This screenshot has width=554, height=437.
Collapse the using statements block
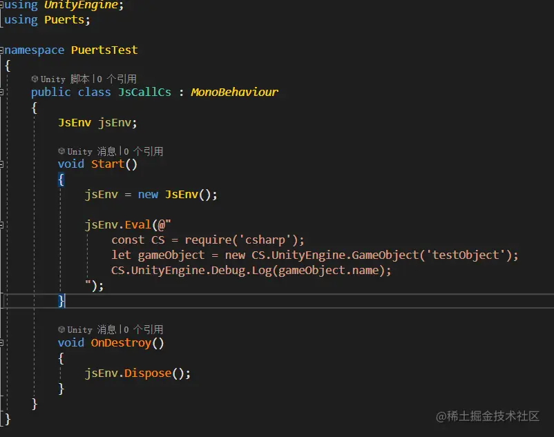pyautogui.click(x=2, y=5)
